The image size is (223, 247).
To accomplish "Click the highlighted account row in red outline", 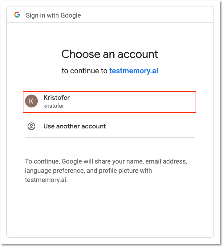I will (109, 102).
